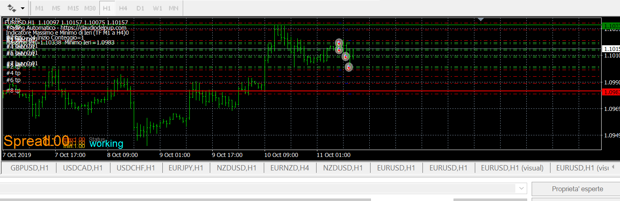Change timeframe to H4
Viewport: 620px width, 201px height.
pyautogui.click(x=123, y=8)
